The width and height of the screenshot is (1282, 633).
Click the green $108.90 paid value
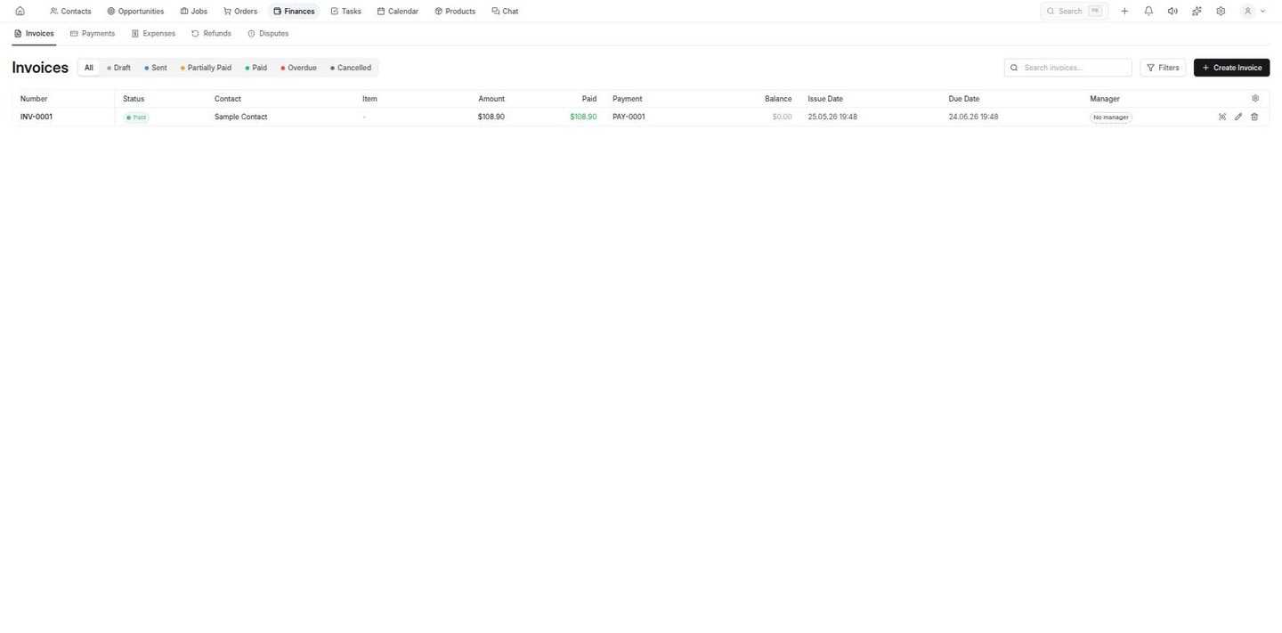pos(583,117)
